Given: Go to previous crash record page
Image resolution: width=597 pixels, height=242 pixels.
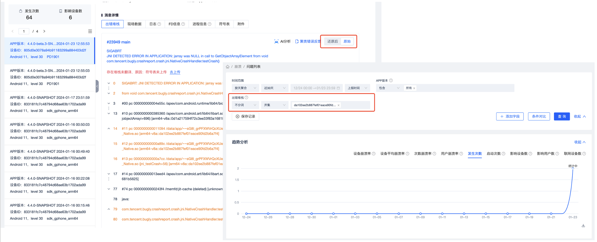Looking at the screenshot, I should click(12, 31).
